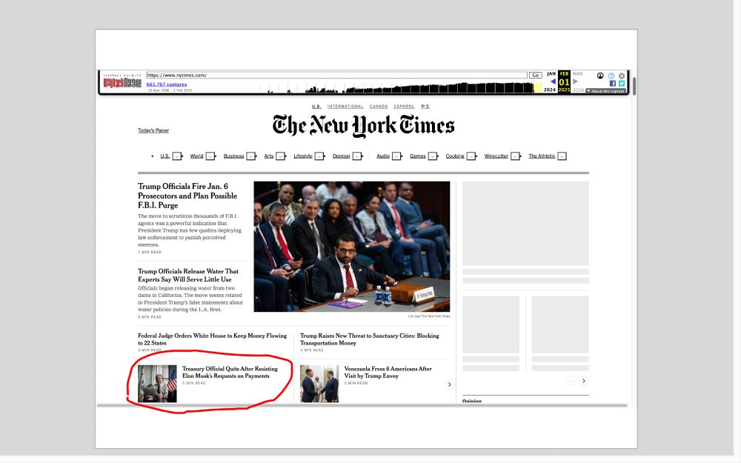Viewport: 741px width, 463px height.
Task: Switch to the Chinese 中文 edition
Action: 425,107
